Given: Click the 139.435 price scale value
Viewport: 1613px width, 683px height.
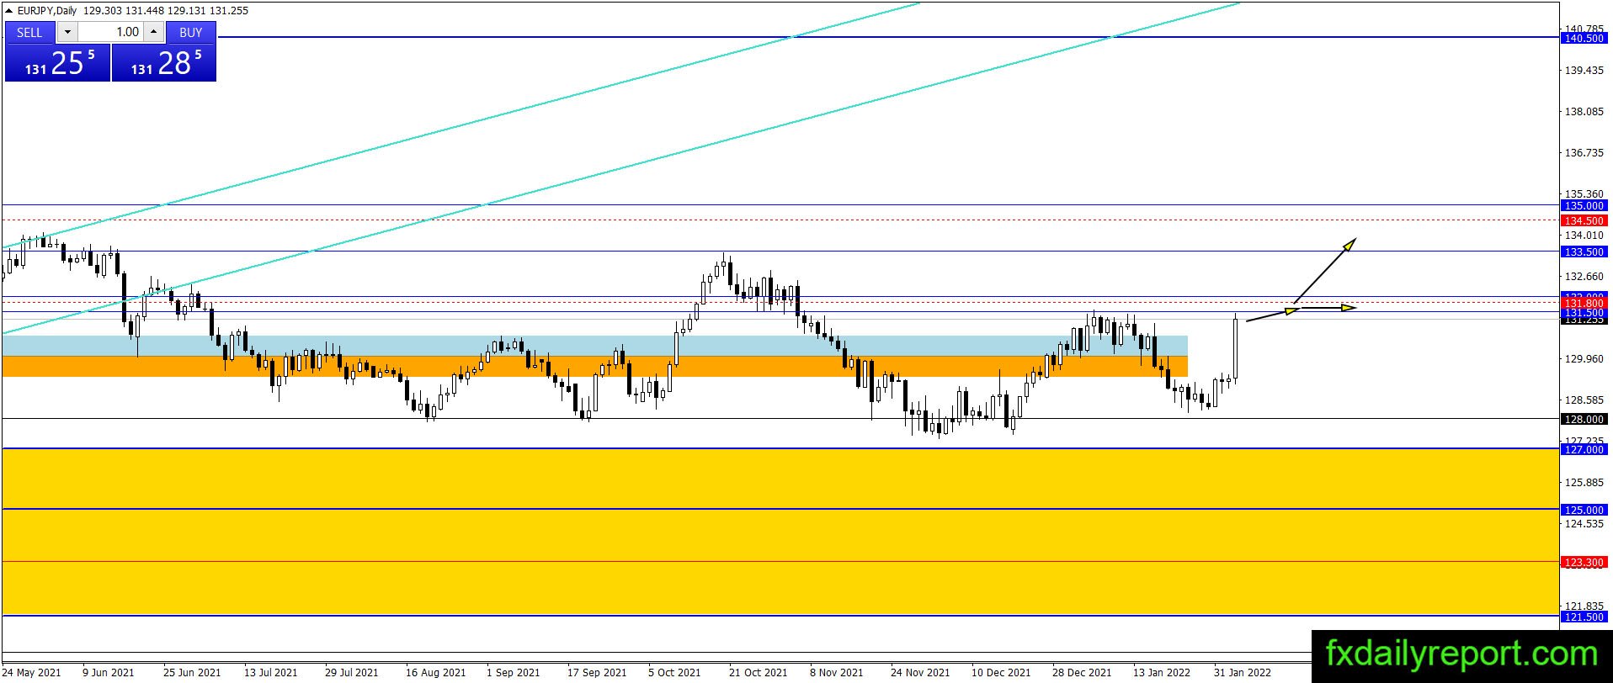Looking at the screenshot, I should pyautogui.click(x=1584, y=71).
